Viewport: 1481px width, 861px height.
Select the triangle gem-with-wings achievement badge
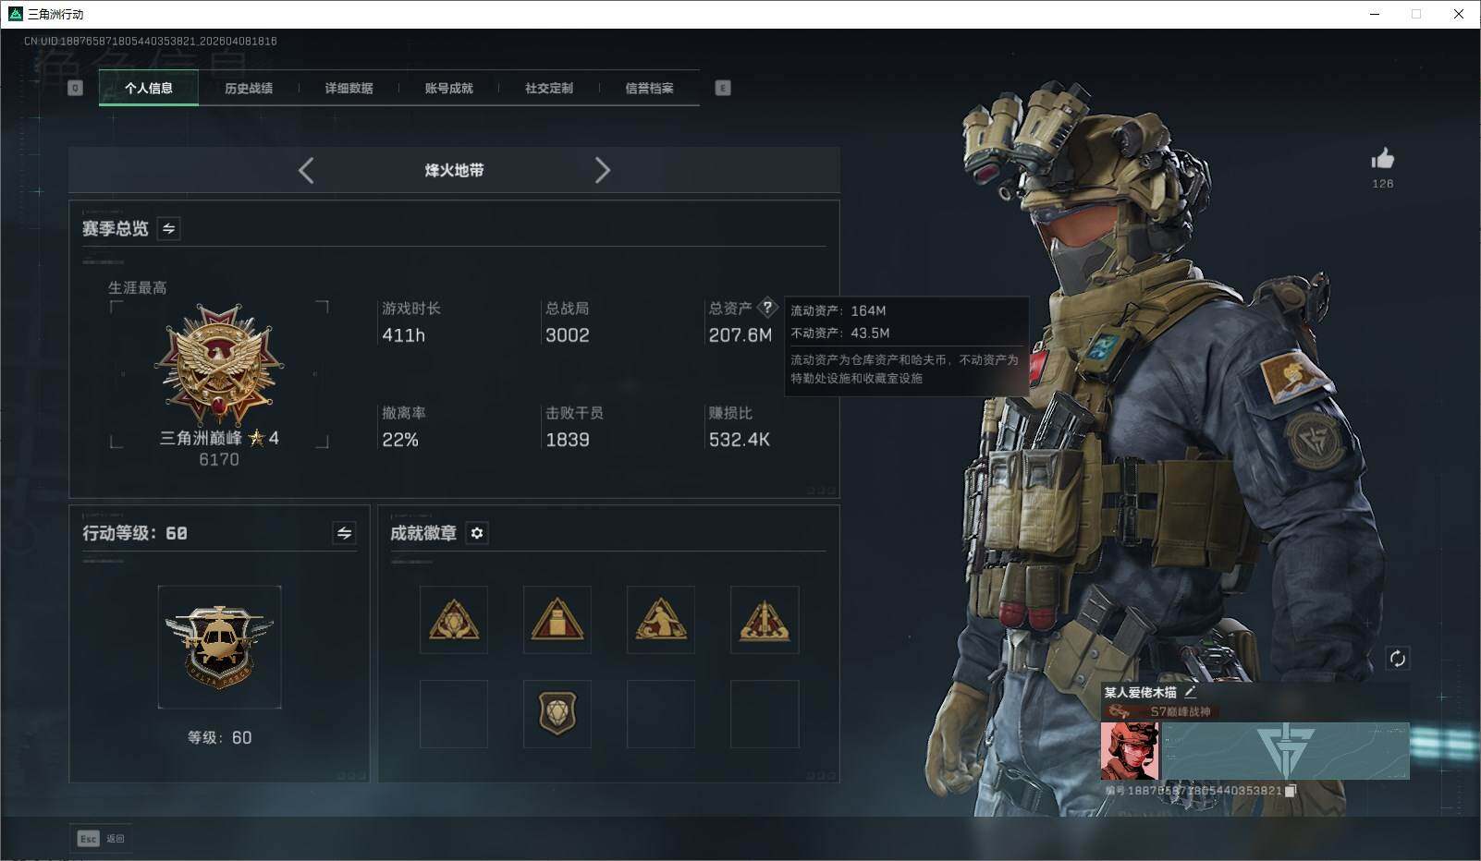(454, 620)
